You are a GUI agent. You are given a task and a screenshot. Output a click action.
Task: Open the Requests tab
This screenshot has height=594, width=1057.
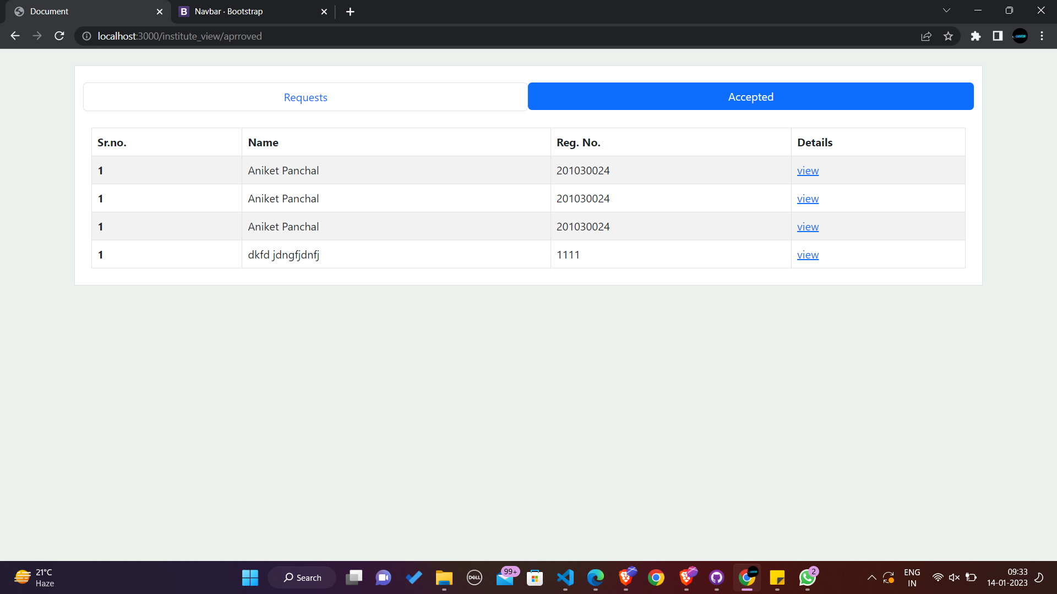pos(306,97)
